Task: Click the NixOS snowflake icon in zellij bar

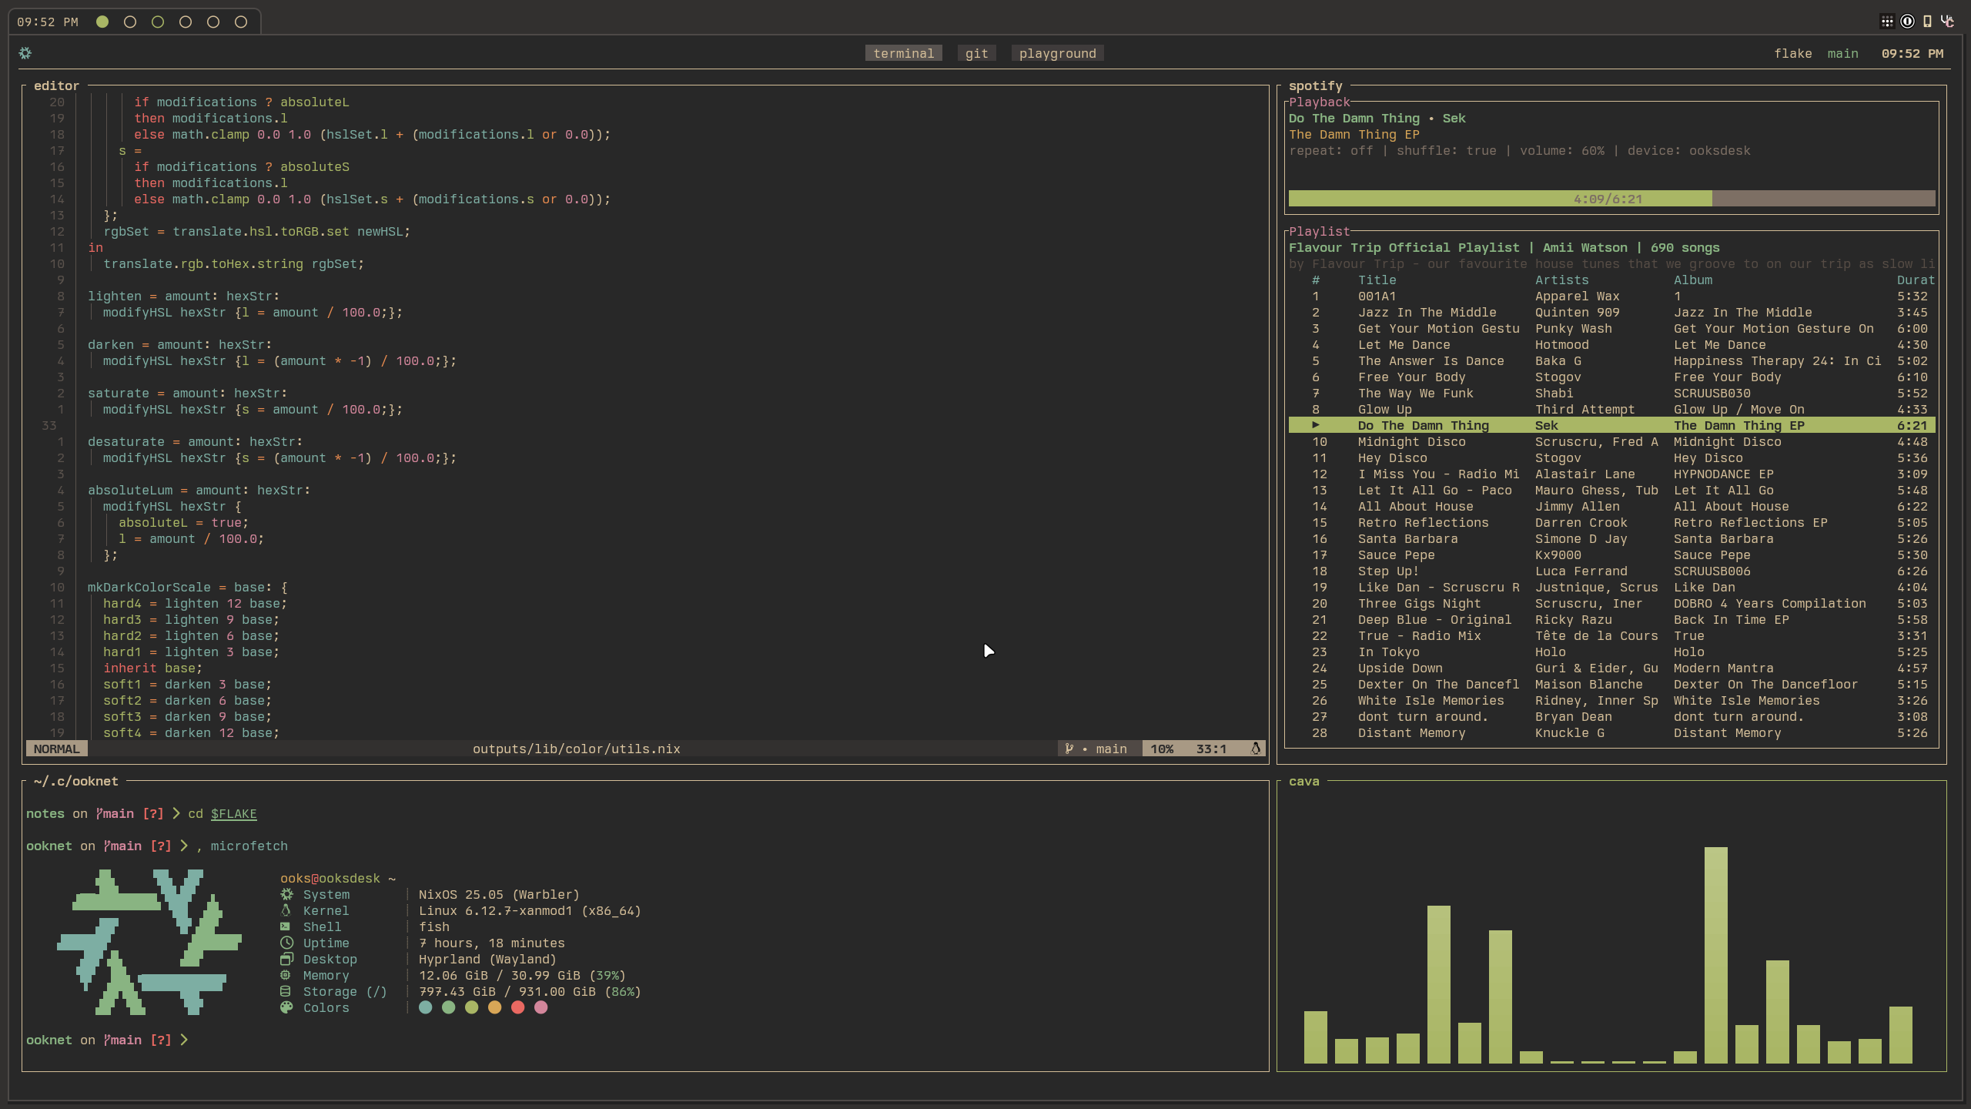Action: pyautogui.click(x=25, y=53)
